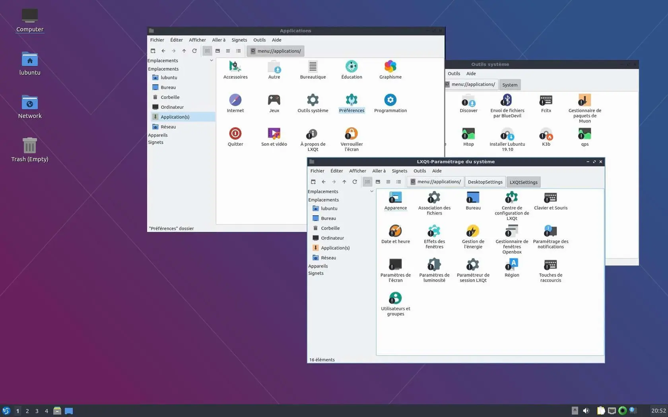Go up one folder in LXQt settings toolbar

point(344,182)
